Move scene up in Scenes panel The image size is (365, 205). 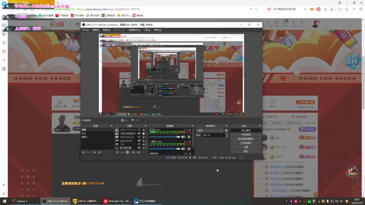[94, 152]
